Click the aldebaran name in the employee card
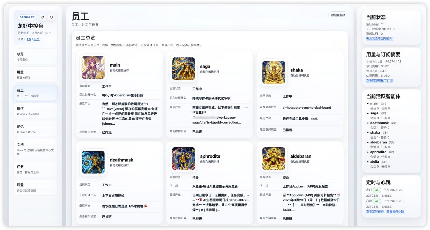 click(x=301, y=156)
